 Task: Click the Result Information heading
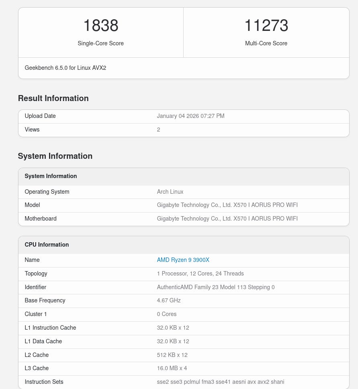pyautogui.click(x=53, y=98)
